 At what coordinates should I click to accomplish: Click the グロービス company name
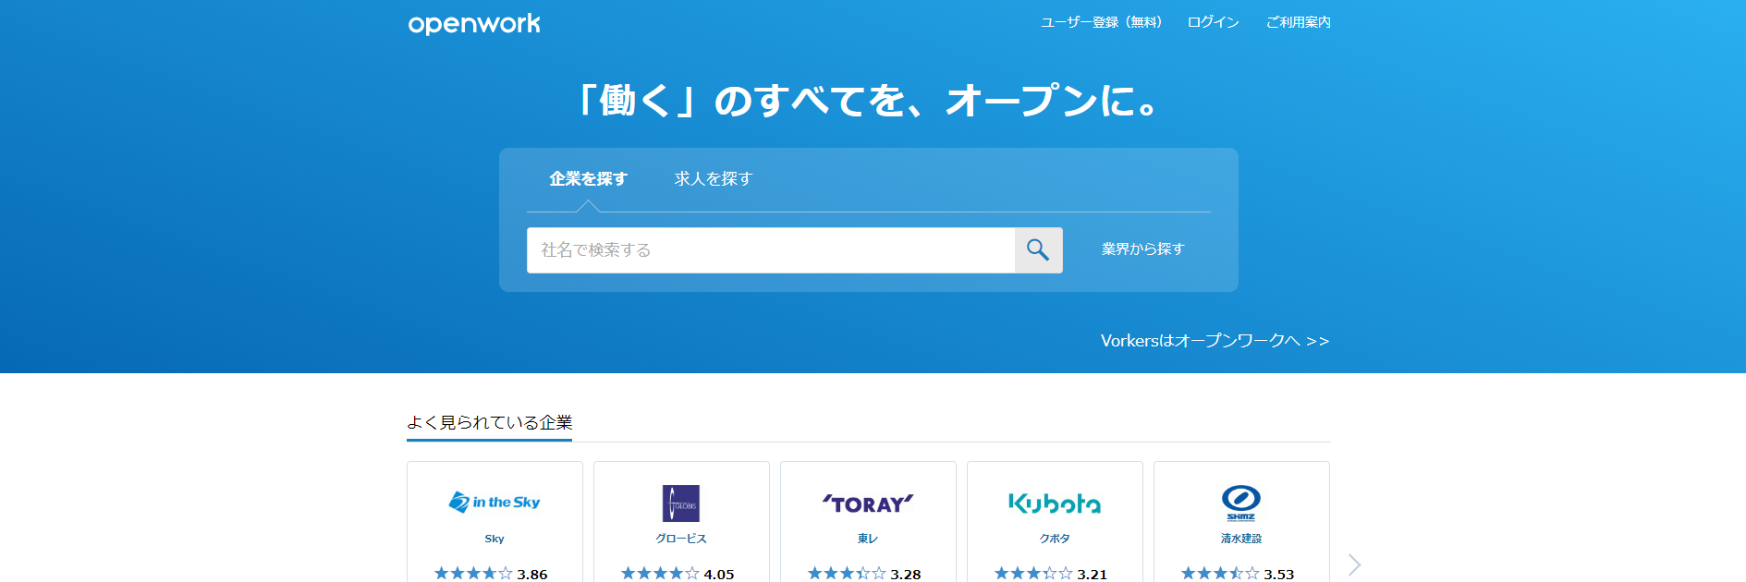click(x=681, y=539)
